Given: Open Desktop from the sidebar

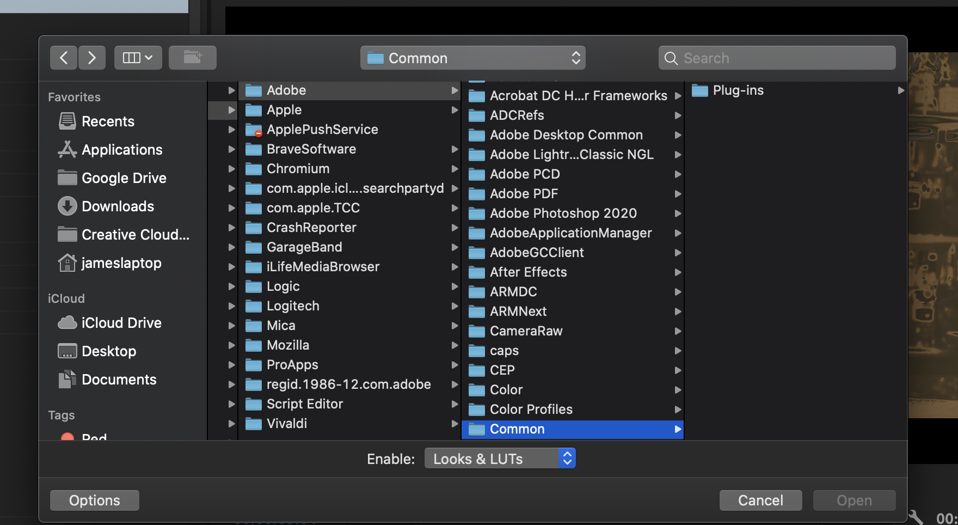Looking at the screenshot, I should click(109, 351).
